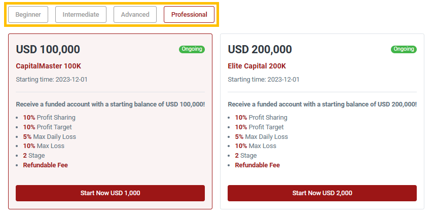Viewport: 434px width, 217px height.
Task: Open the Advanced tab
Action: (x=135, y=15)
